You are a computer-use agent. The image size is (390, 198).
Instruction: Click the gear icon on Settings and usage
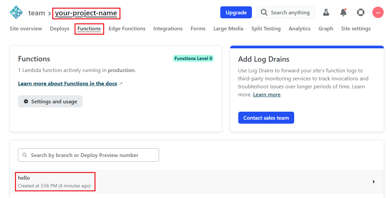(26, 101)
